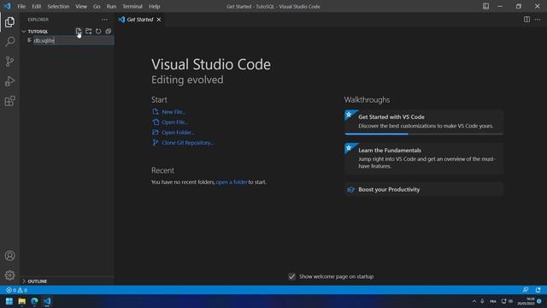Screen dimensions: 547x308
Task: Close the Get Started tab
Action: [x=159, y=20]
